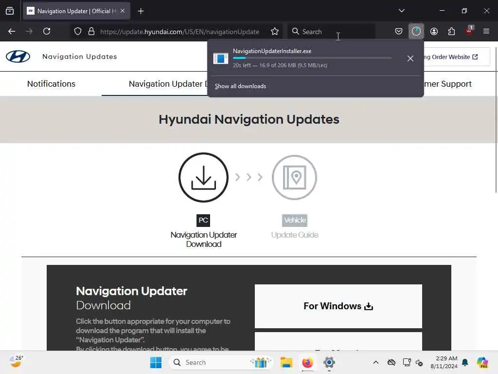498x374 pixels.
Task: Open a new browser tab
Action: tap(141, 11)
